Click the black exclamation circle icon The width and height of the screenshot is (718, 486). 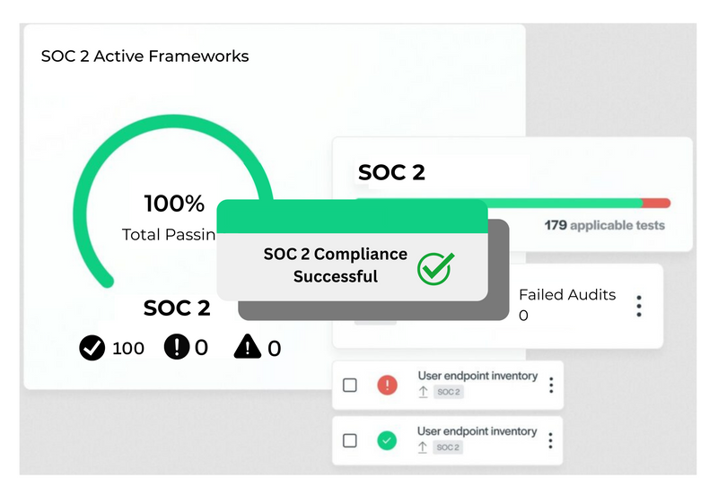coord(178,346)
